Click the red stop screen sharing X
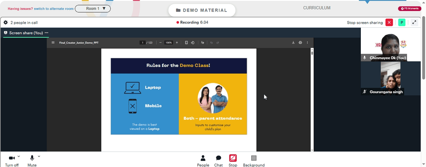Screen dimensions: 426x167 point(389,23)
